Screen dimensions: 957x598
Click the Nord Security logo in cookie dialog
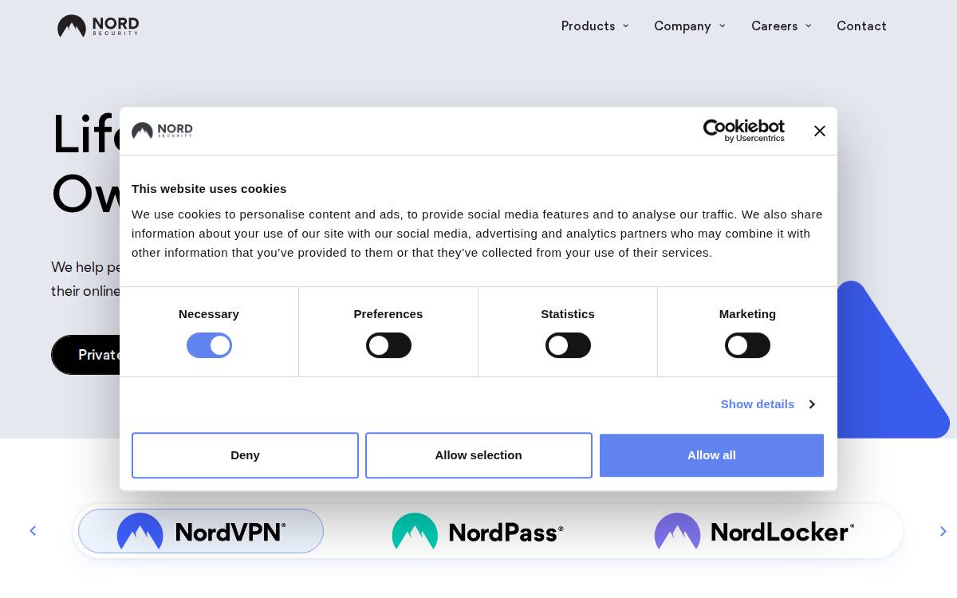[162, 131]
